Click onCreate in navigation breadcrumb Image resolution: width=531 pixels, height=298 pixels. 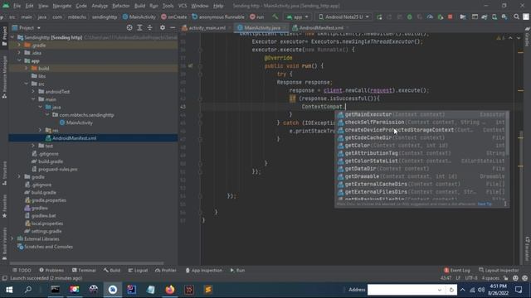tap(174, 17)
